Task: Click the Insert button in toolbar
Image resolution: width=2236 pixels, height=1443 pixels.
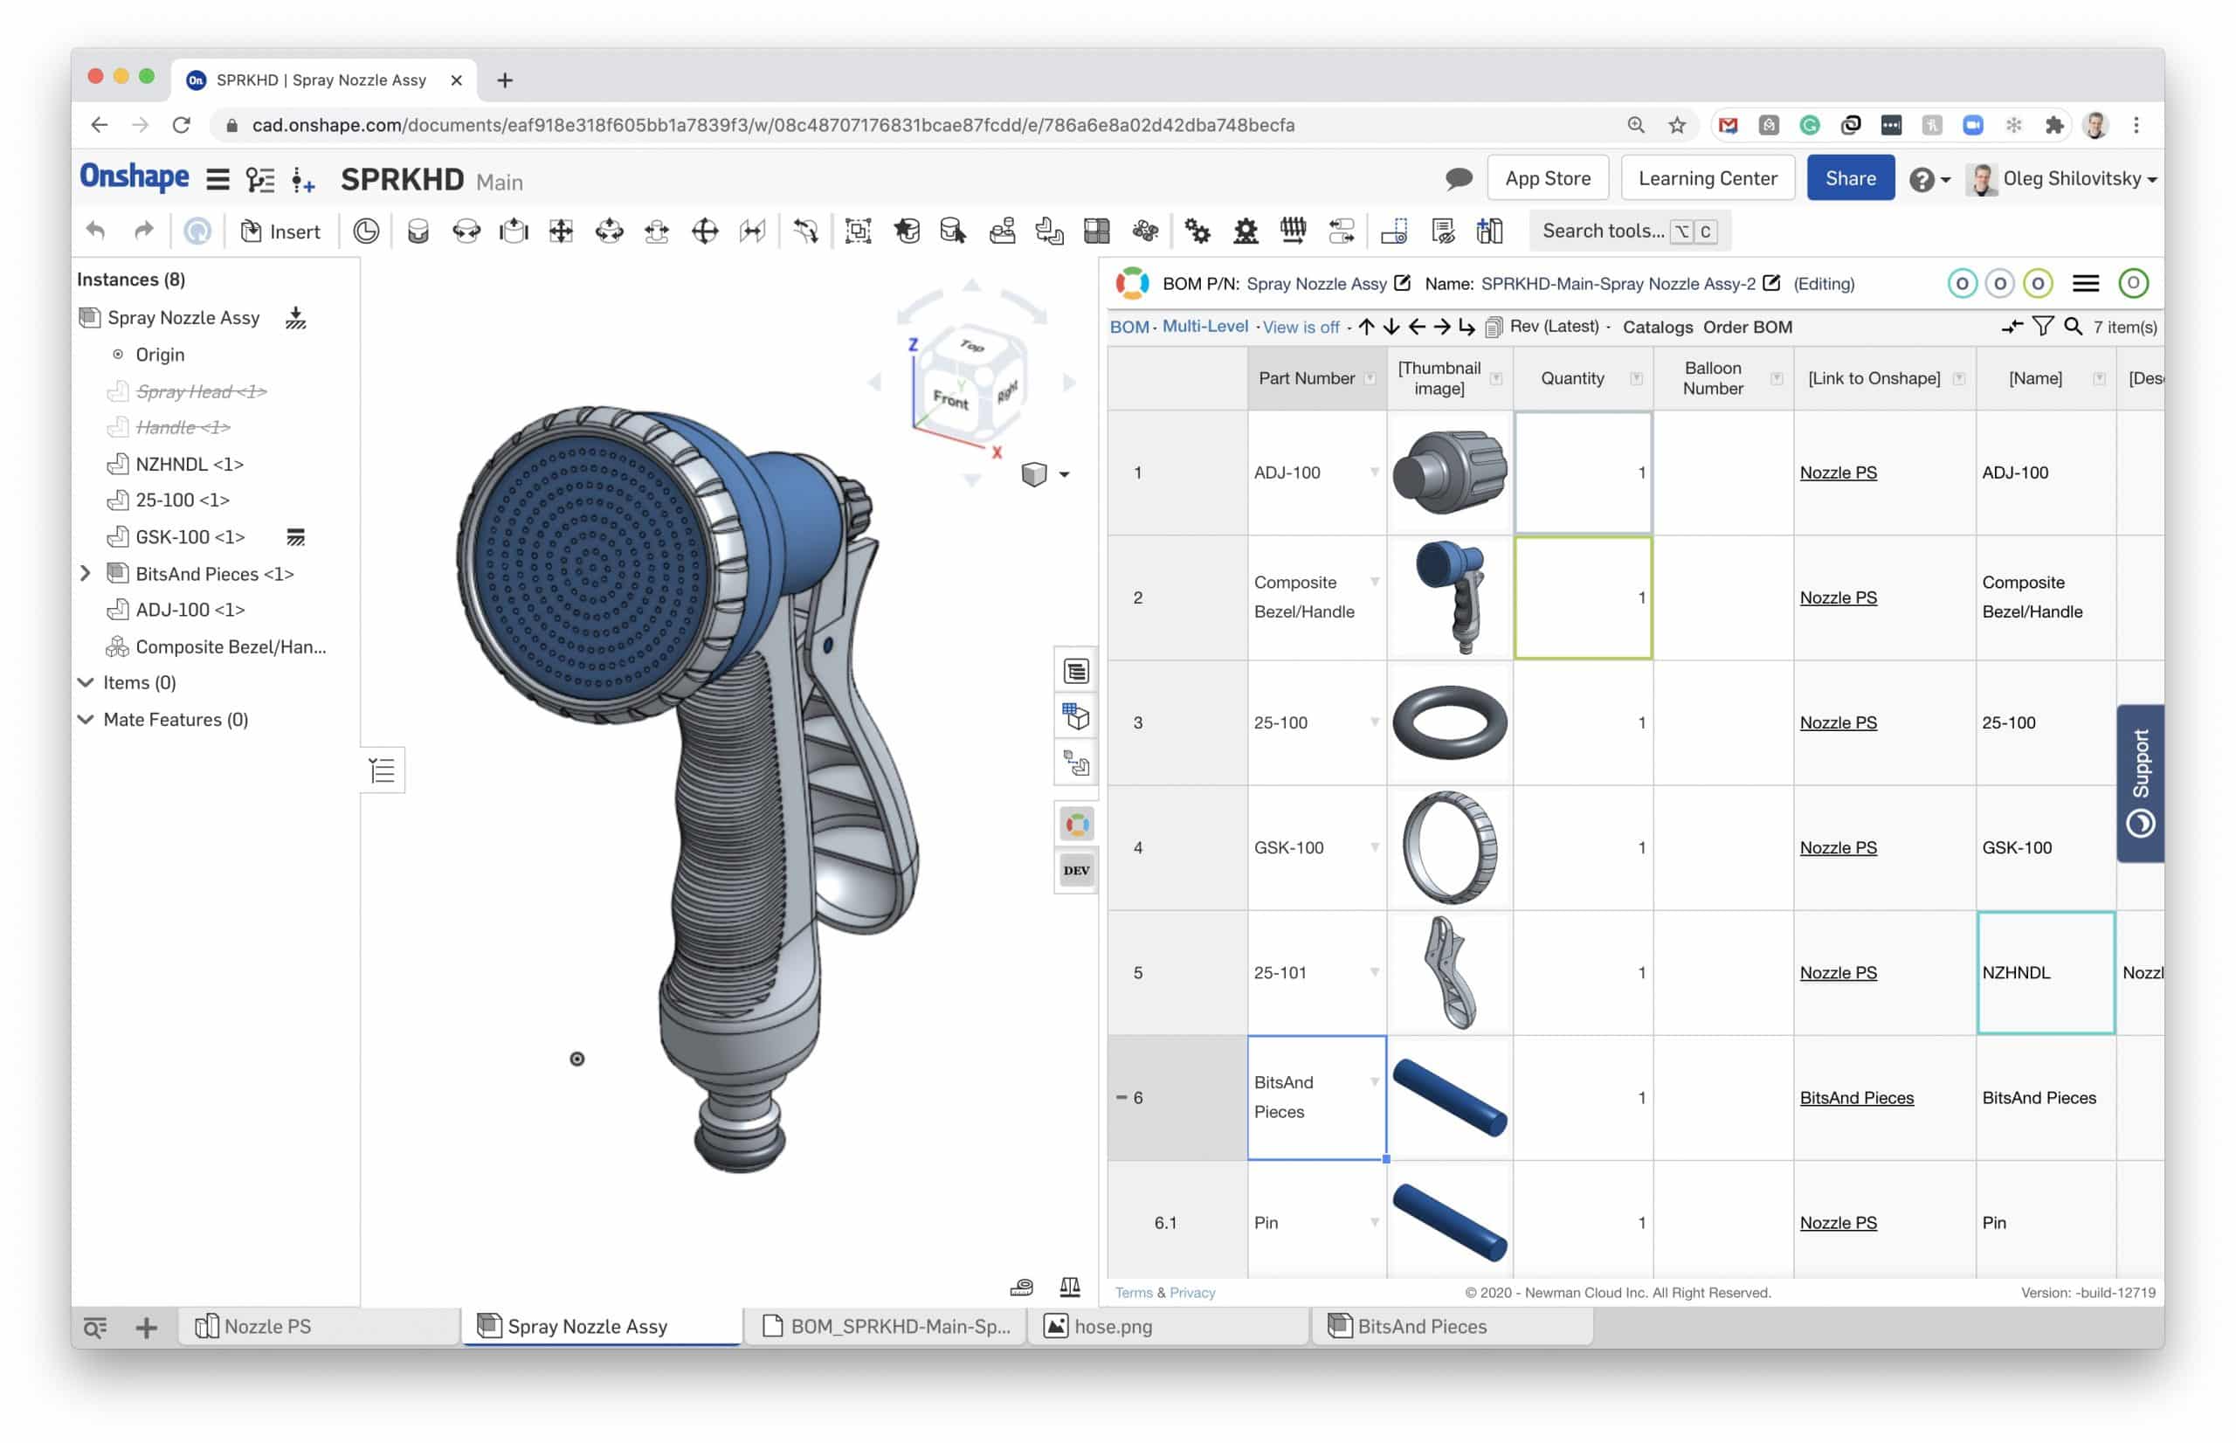Action: pyautogui.click(x=280, y=231)
